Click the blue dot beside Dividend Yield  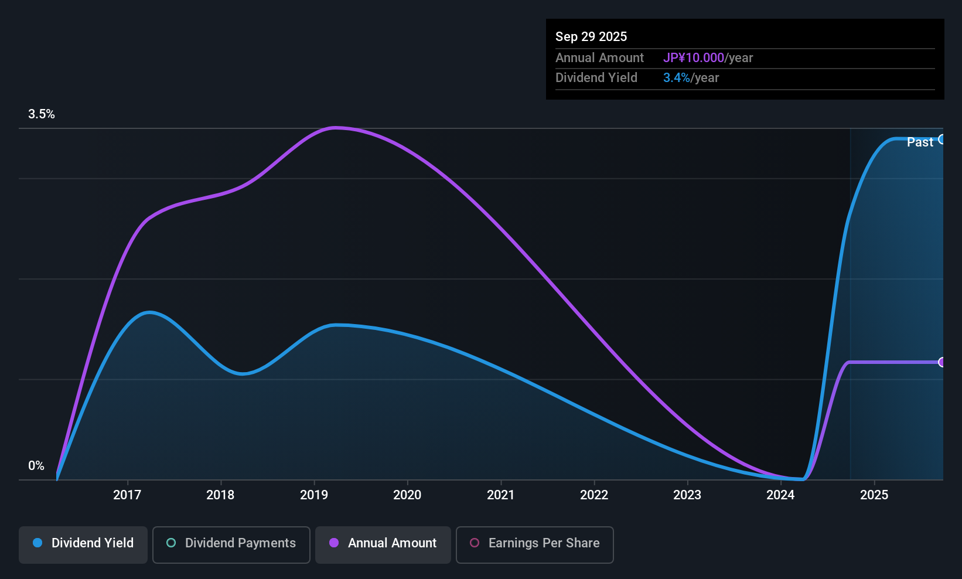click(x=37, y=543)
